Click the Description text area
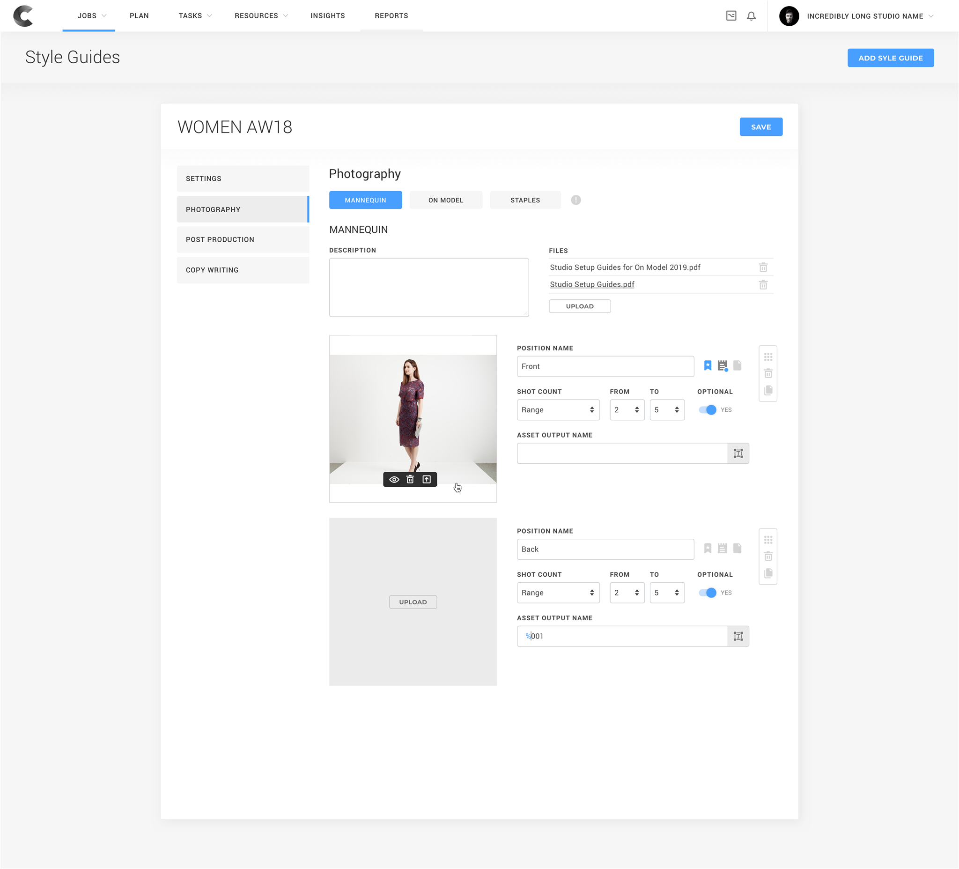 [428, 288]
